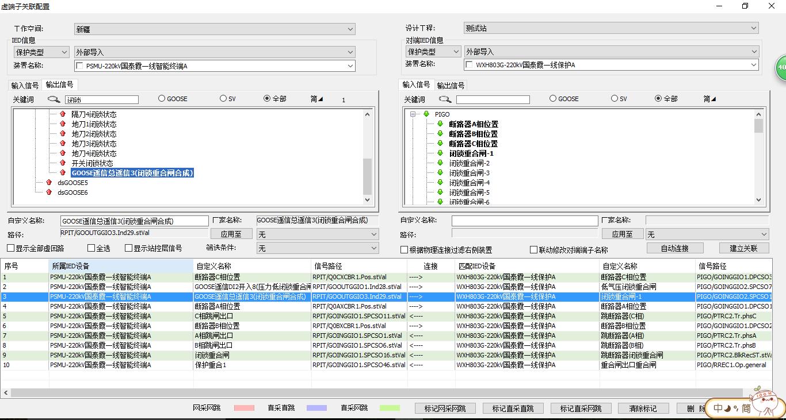Tick the 联动修改对端端子名称 checkbox

click(x=533, y=250)
